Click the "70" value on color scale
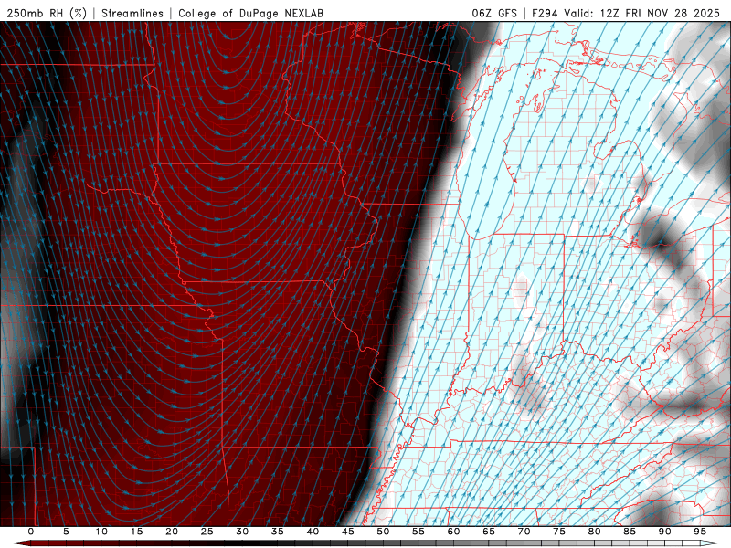Image resolution: width=731 pixels, height=548 pixels. pos(524,532)
